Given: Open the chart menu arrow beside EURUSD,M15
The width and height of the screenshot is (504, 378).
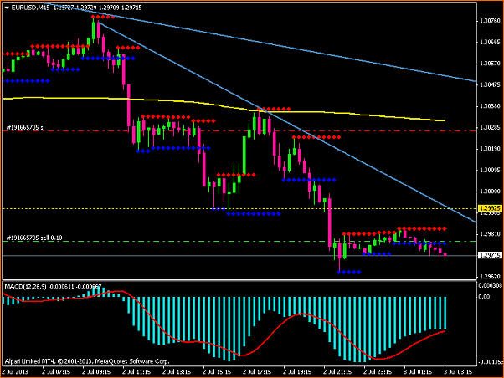Looking at the screenshot, I should pos(7,8).
